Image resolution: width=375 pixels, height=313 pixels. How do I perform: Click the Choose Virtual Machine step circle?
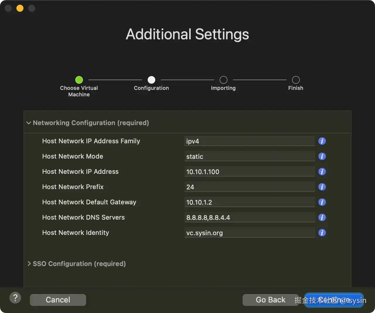click(x=79, y=80)
